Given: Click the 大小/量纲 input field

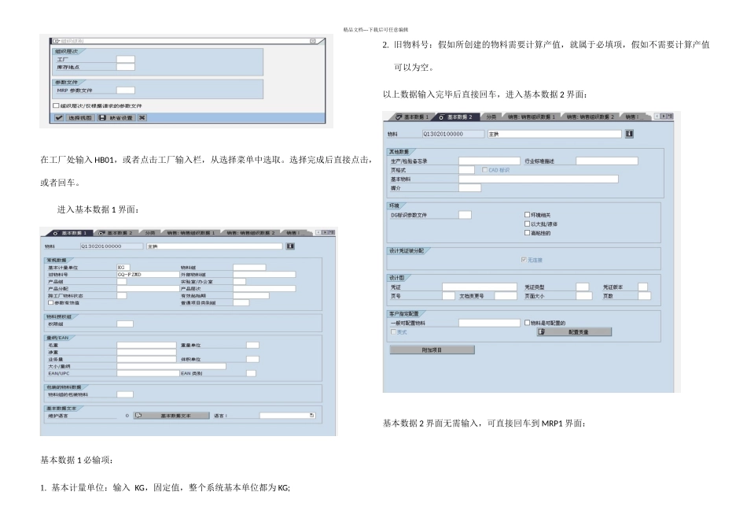Looking at the screenshot, I should click(171, 366).
